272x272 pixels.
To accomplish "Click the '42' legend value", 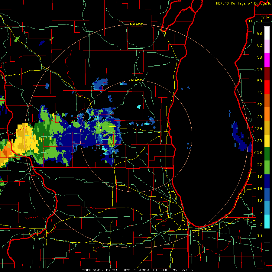I will click(260, 105).
